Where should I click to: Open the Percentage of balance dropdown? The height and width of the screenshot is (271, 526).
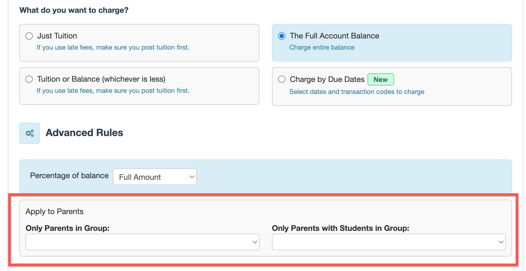155,177
